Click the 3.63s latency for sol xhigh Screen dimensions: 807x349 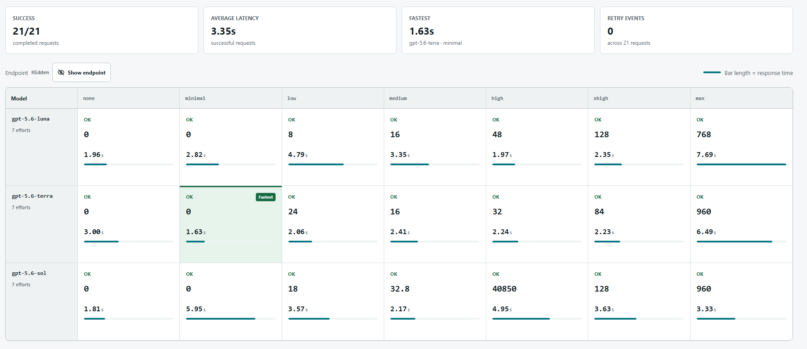pyautogui.click(x=604, y=309)
